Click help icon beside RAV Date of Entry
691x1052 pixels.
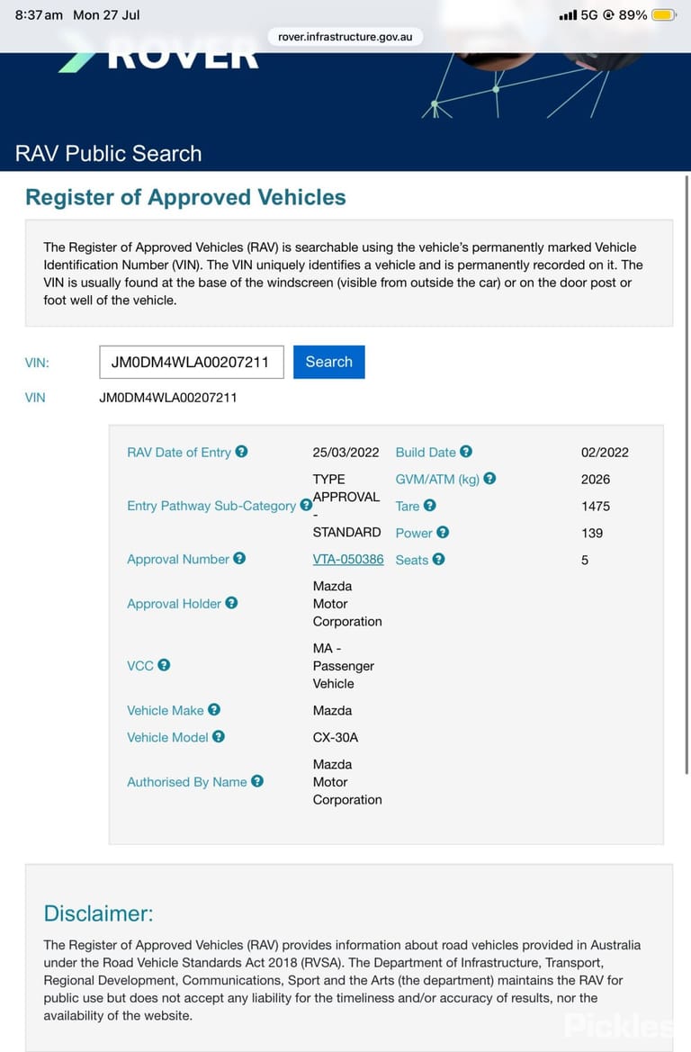point(241,452)
